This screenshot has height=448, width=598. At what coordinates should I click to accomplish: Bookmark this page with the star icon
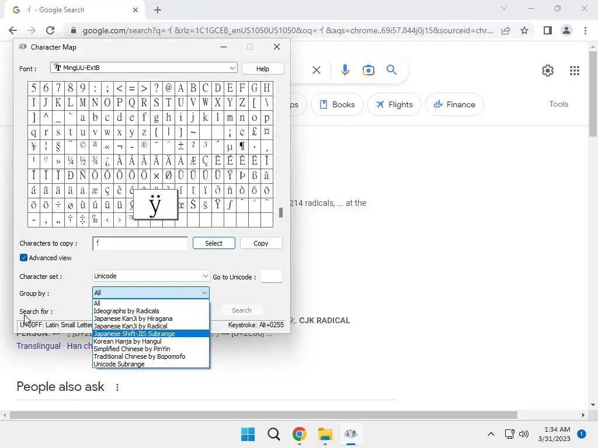pyautogui.click(x=524, y=30)
